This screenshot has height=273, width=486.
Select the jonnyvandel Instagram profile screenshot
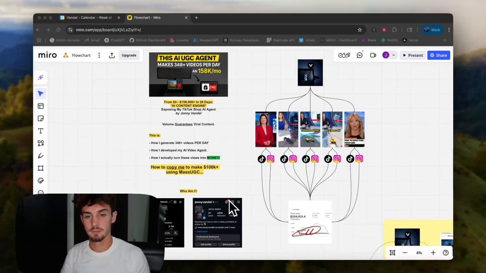(x=217, y=222)
